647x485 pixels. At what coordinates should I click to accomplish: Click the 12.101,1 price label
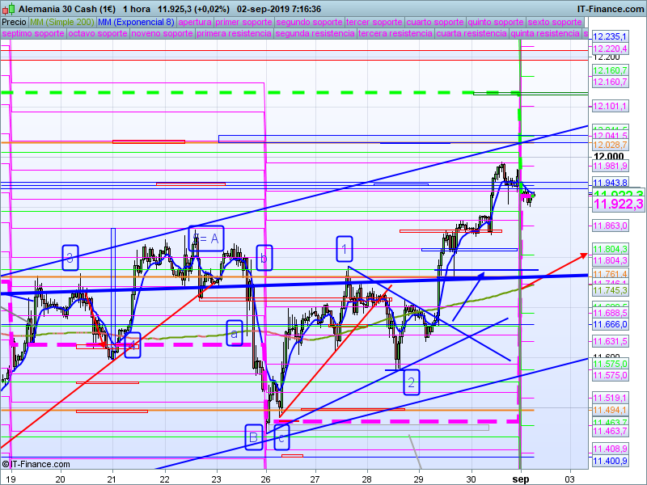click(610, 106)
